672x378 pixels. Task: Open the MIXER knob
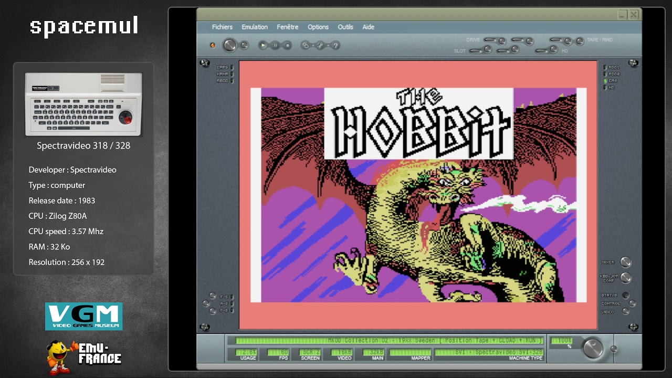tap(625, 262)
